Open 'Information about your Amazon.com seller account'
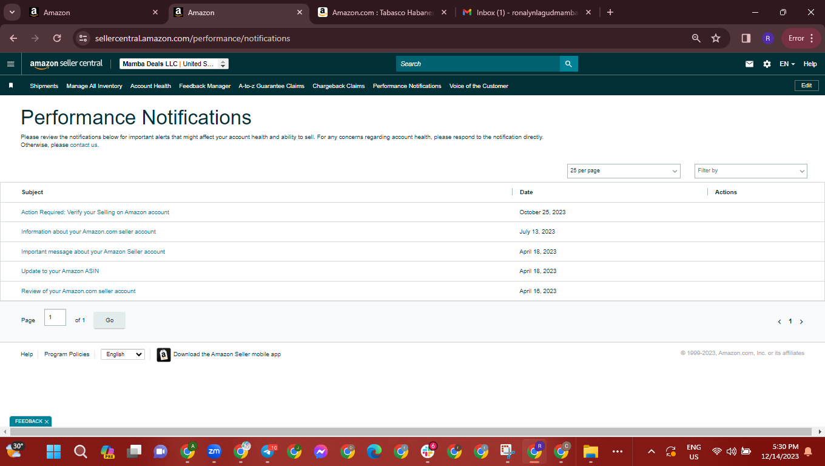Viewport: 825px width, 466px height. 89,232
